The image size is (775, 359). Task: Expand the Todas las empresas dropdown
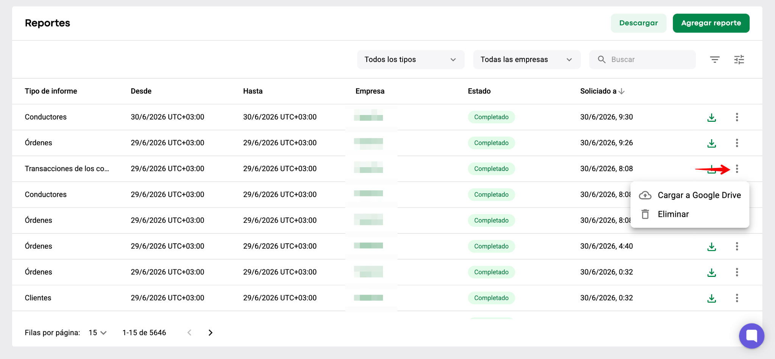527,59
